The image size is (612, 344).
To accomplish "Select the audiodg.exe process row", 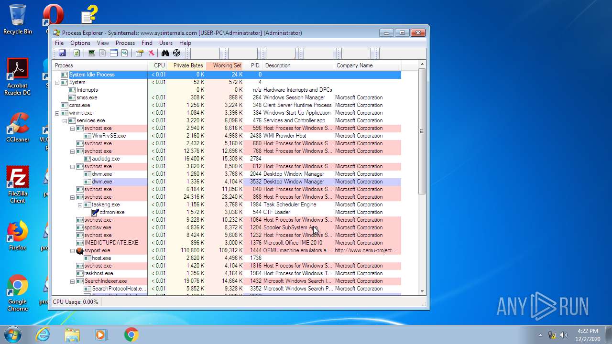I will tap(227, 159).
